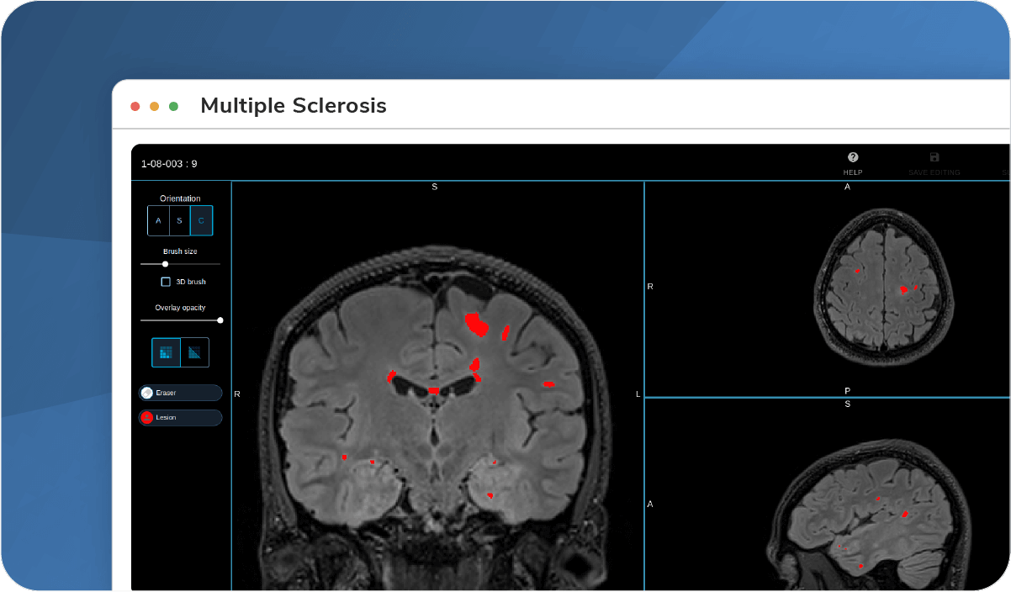Viewport: 1011px width, 592px height.
Task: Click the large red lesion in coronal view
Action: (x=478, y=324)
